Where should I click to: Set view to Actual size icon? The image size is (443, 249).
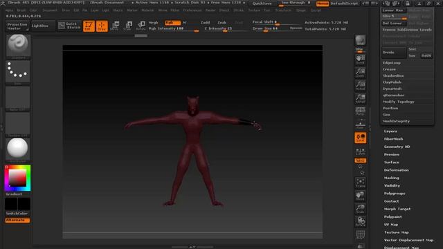point(360,86)
